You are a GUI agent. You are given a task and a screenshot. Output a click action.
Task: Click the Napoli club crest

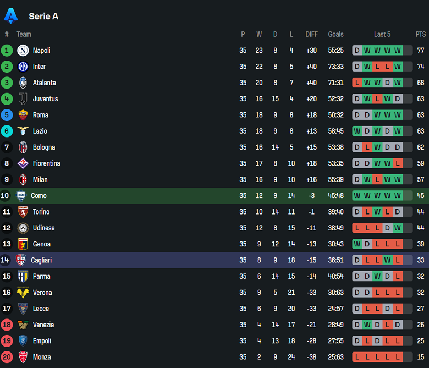click(23, 51)
